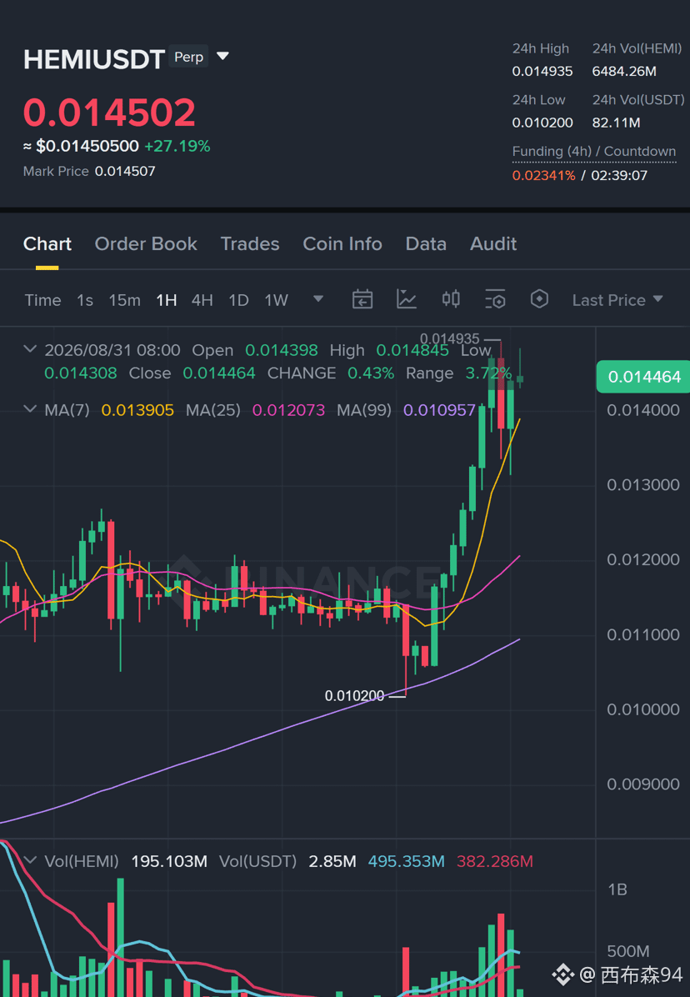690x997 pixels.
Task: Select the Time chart interval
Action: click(42, 300)
